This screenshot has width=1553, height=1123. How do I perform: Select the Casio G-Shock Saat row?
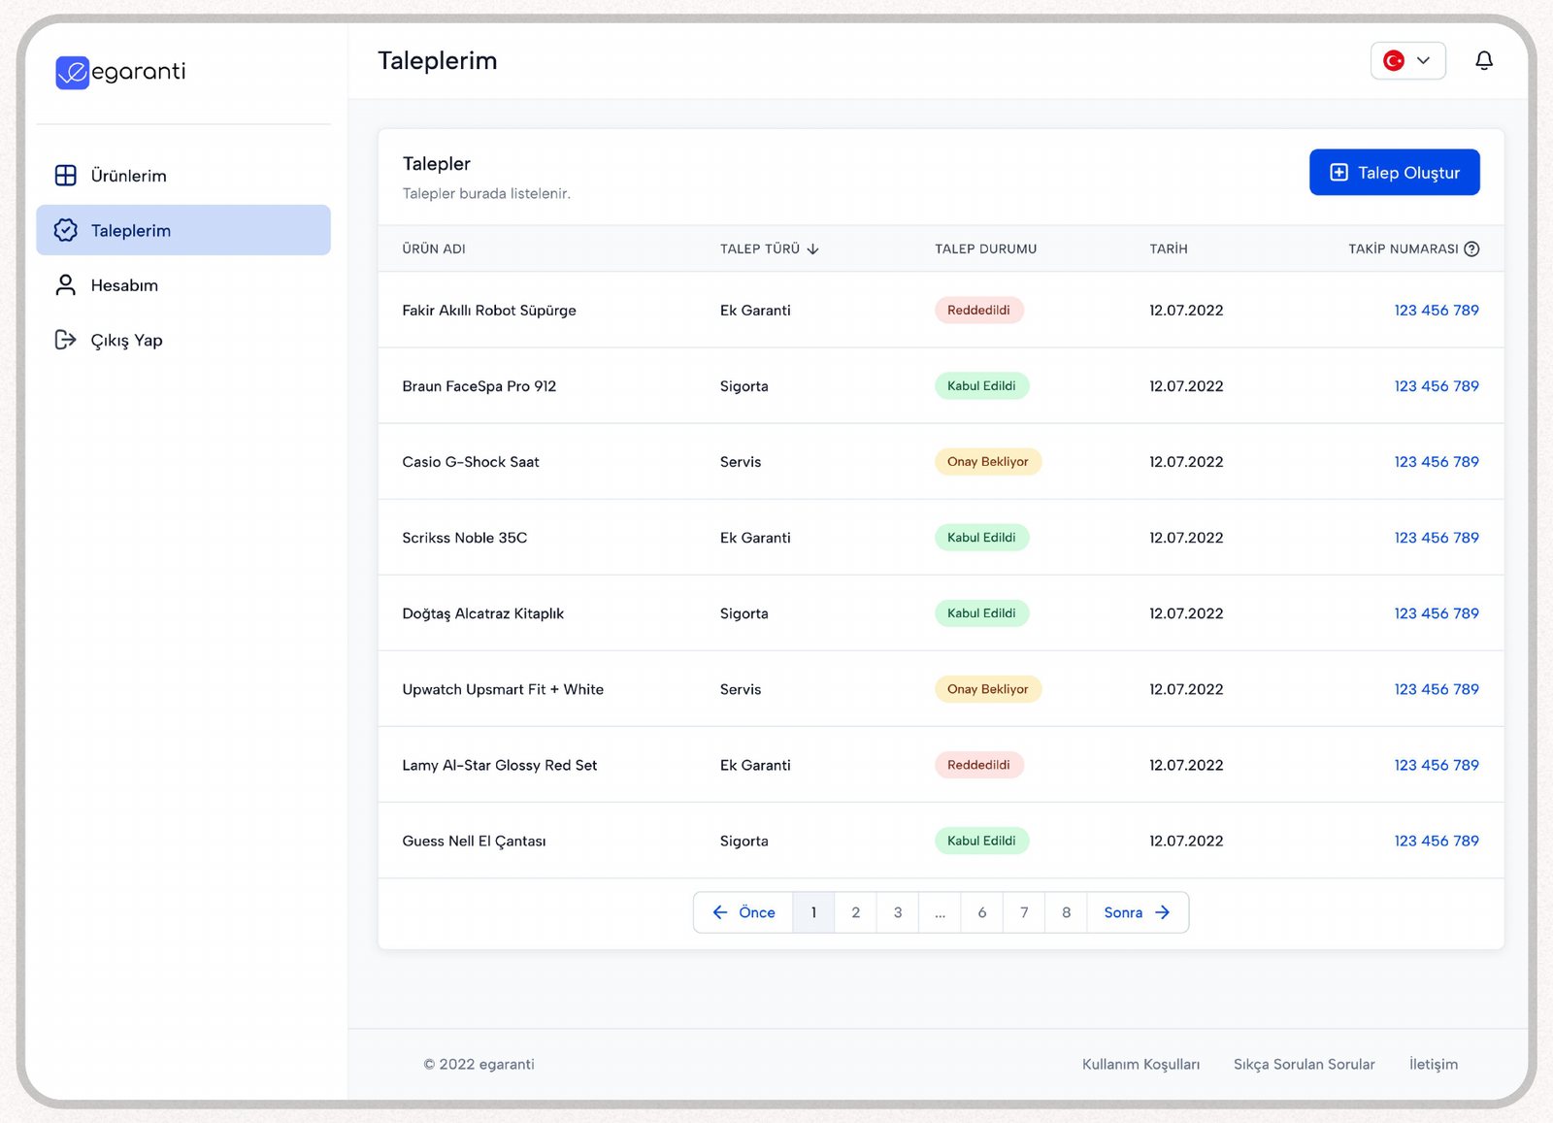tap(941, 462)
